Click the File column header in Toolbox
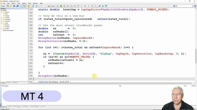The width and height of the screenshot is (197, 110). point(120,86)
